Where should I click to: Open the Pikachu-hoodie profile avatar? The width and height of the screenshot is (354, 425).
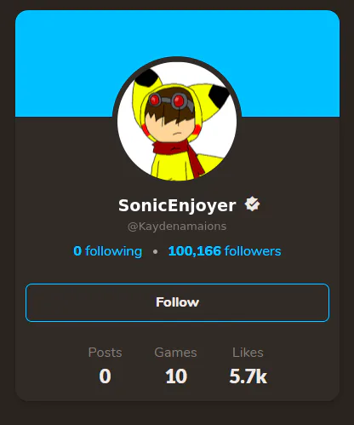[x=177, y=121]
